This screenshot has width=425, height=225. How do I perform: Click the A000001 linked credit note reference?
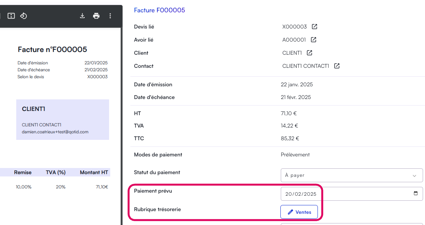294,40
